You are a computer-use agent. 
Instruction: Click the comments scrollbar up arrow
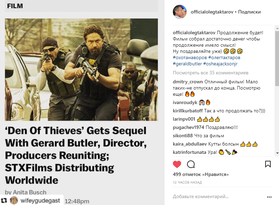[277, 28]
